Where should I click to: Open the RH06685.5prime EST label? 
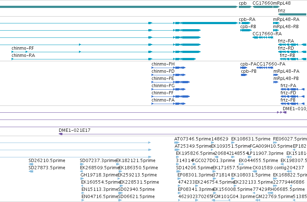286,189
